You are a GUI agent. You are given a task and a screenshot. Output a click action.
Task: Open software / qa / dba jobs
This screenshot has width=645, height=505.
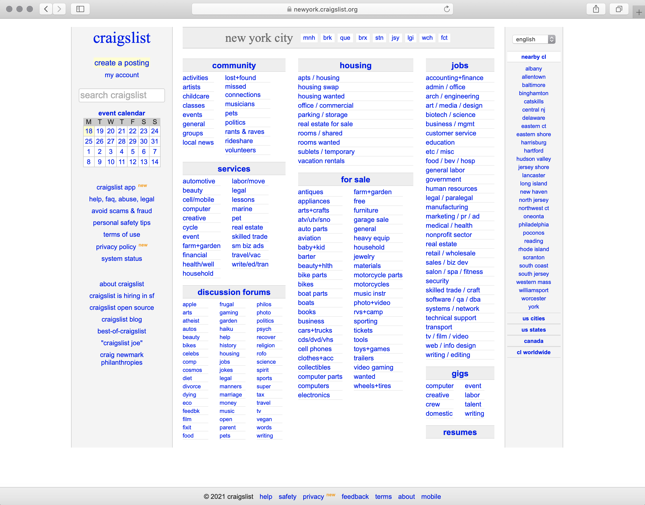pyautogui.click(x=453, y=299)
